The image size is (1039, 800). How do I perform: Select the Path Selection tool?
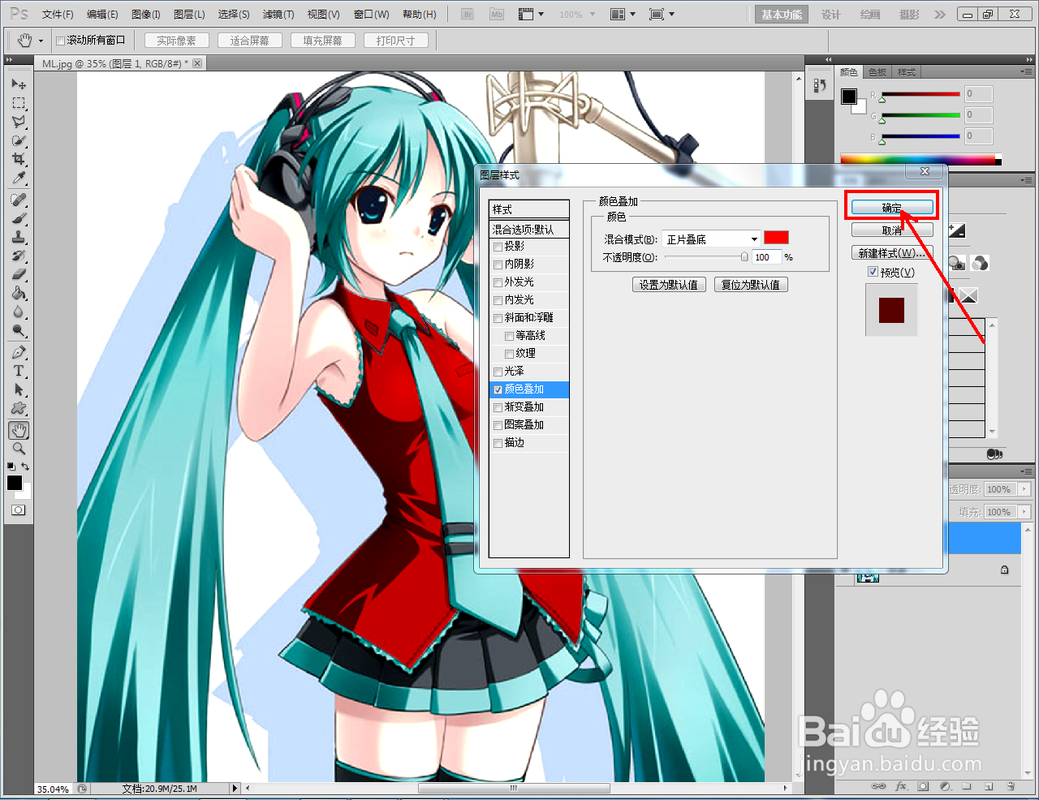(x=19, y=389)
